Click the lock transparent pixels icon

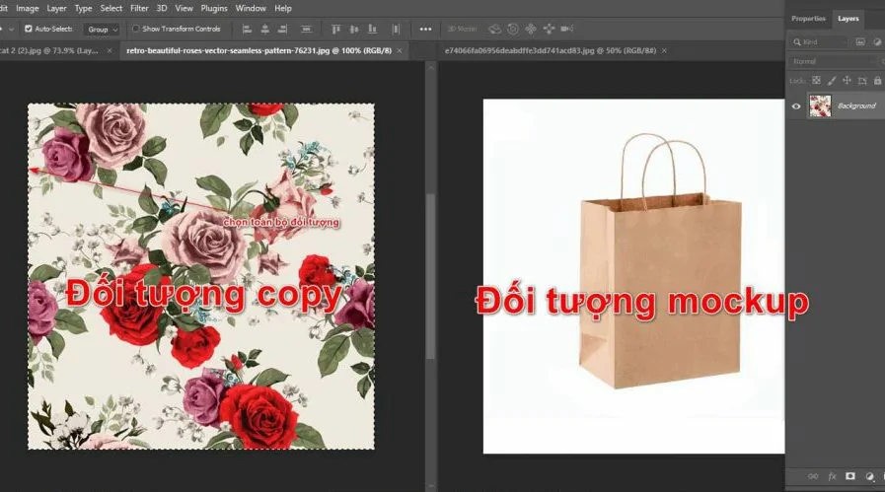pyautogui.click(x=818, y=80)
